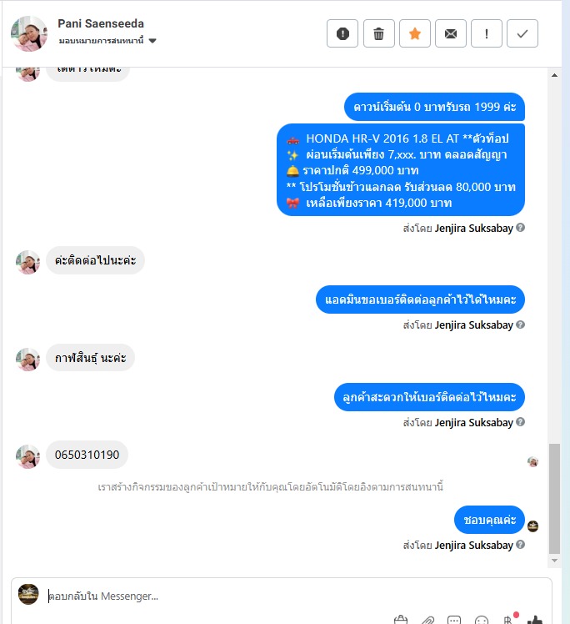This screenshot has height=624, width=570.
Task: Flag conversation with the exclamation mark button
Action: (487, 33)
